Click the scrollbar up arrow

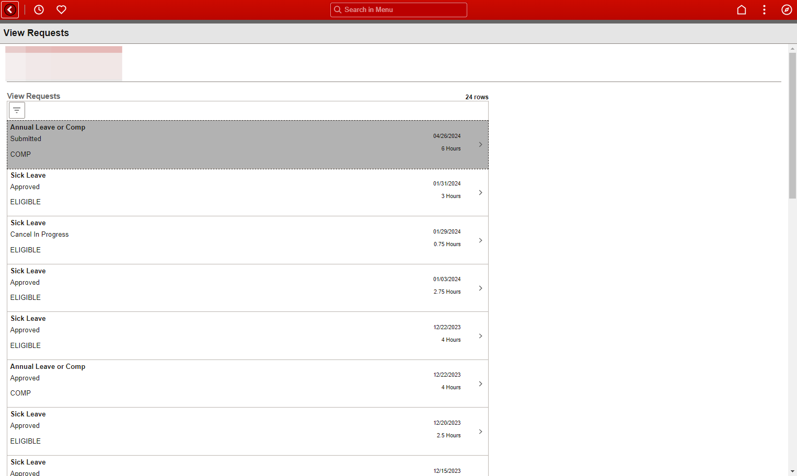792,49
